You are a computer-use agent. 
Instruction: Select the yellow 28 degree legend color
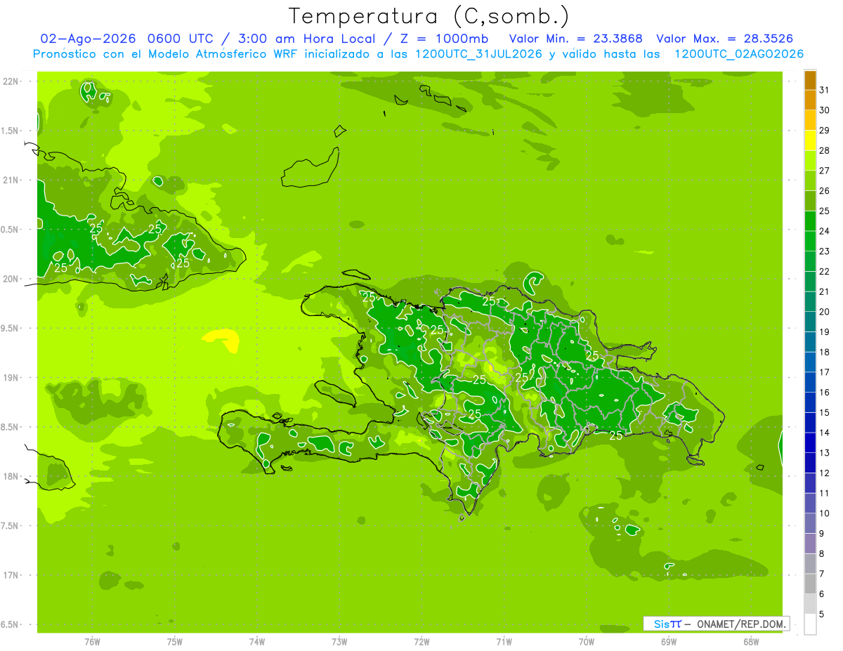[810, 141]
